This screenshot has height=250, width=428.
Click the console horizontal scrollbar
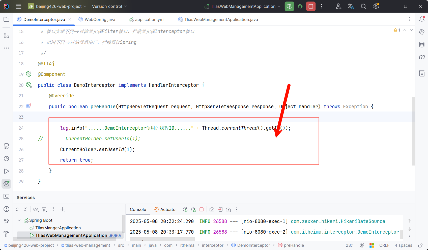[x=162, y=239]
